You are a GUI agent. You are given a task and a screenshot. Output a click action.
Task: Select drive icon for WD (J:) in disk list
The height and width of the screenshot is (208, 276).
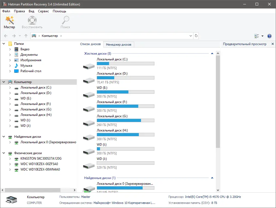click(x=89, y=166)
